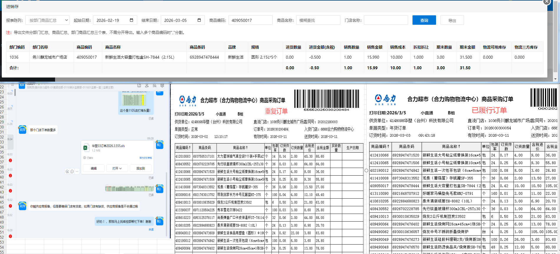Click the reply bubble icon beside the file
The width and height of the screenshot is (560, 254).
click(x=72, y=171)
